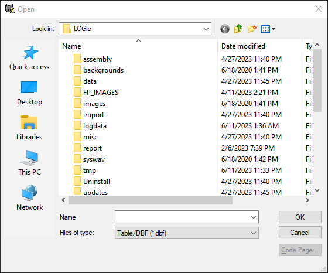
Task: Open the View Menu icon
Action: click(268, 29)
